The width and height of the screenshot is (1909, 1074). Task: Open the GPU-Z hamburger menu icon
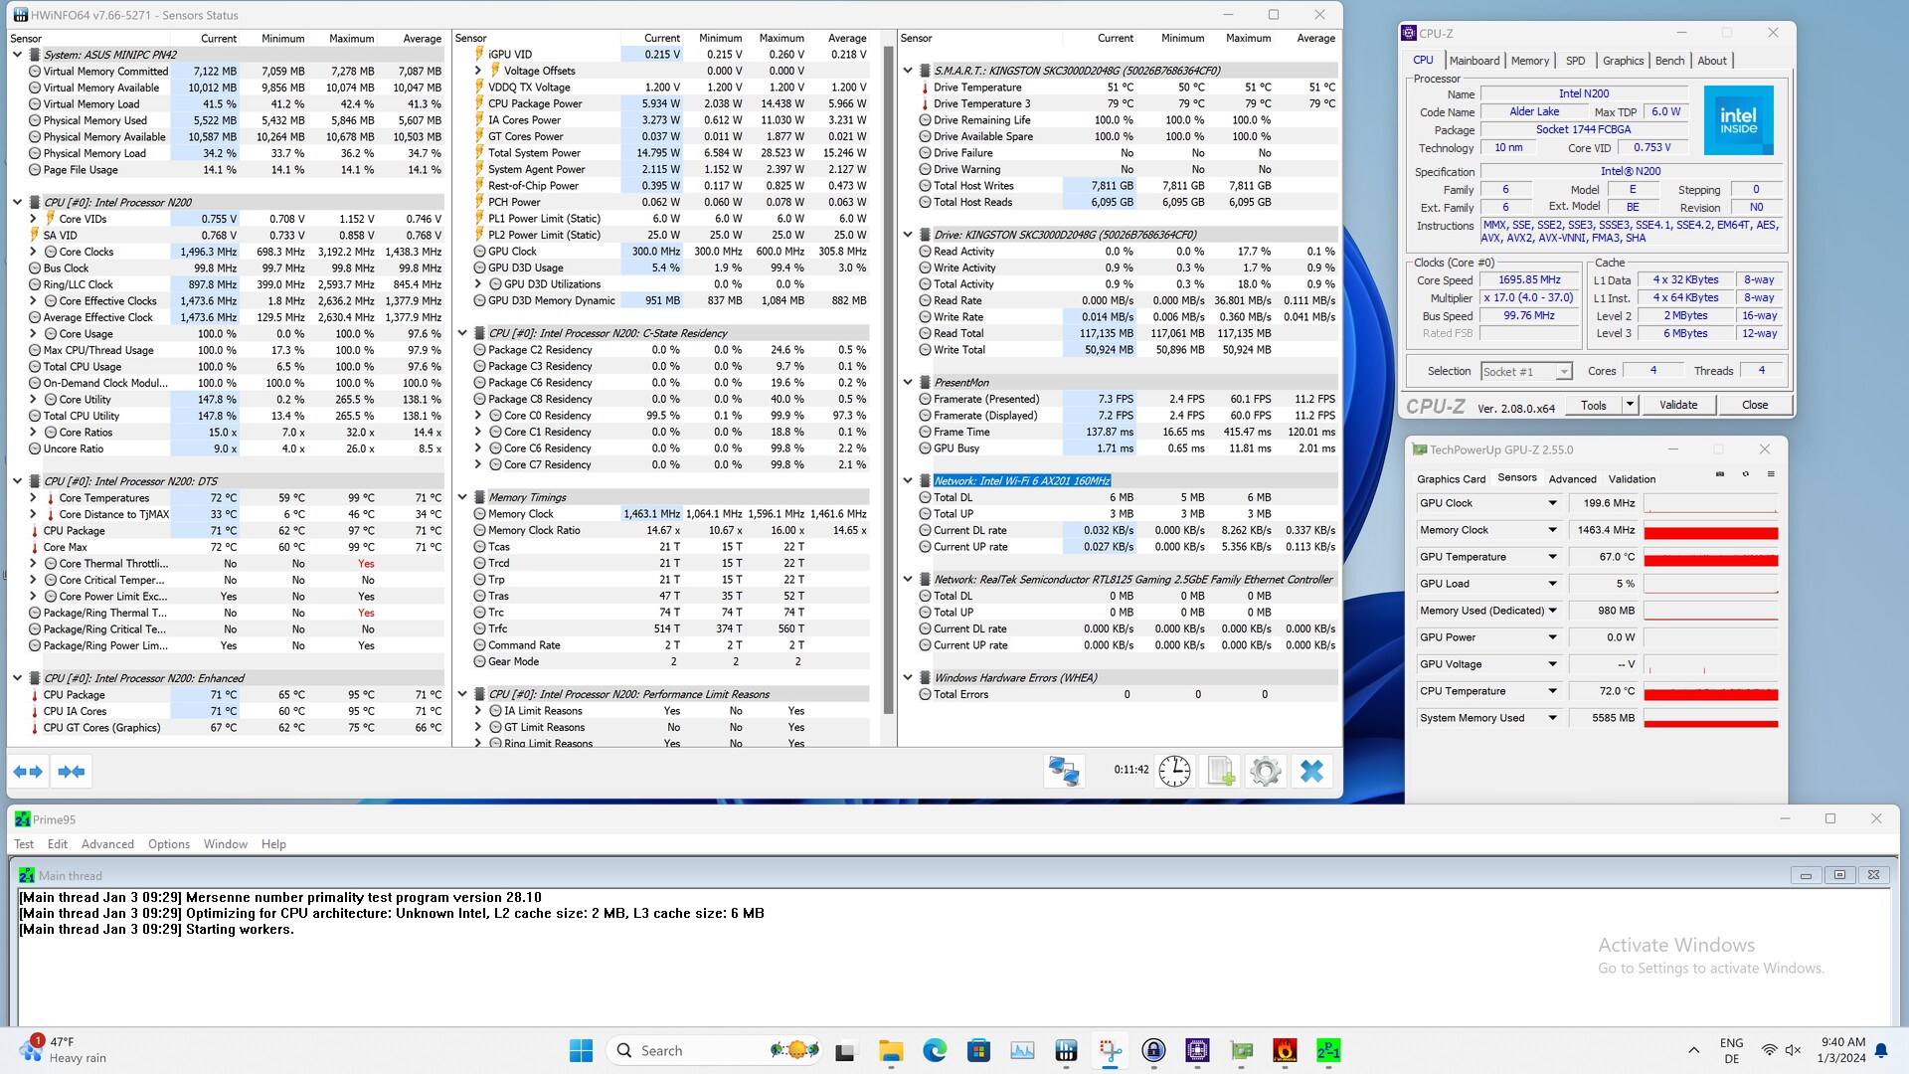(1771, 475)
